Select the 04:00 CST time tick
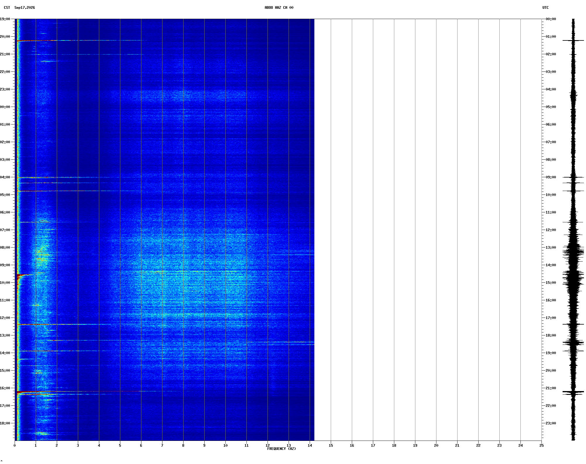 5,177
